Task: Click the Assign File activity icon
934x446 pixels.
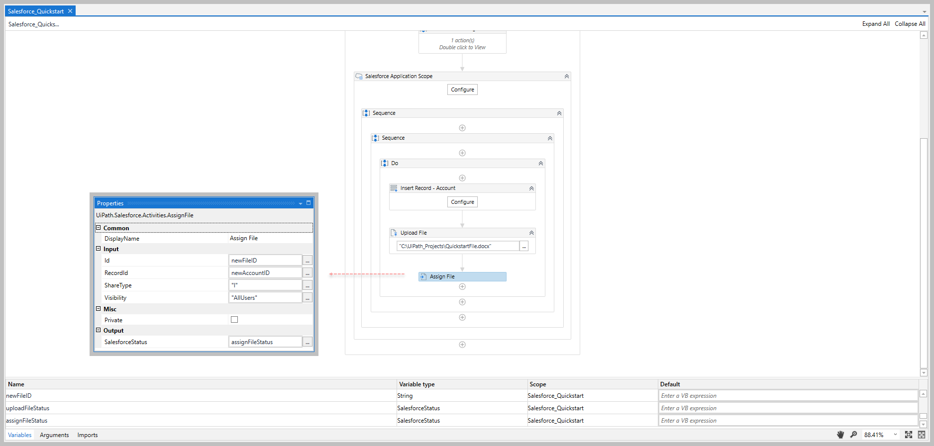Action: coord(423,276)
